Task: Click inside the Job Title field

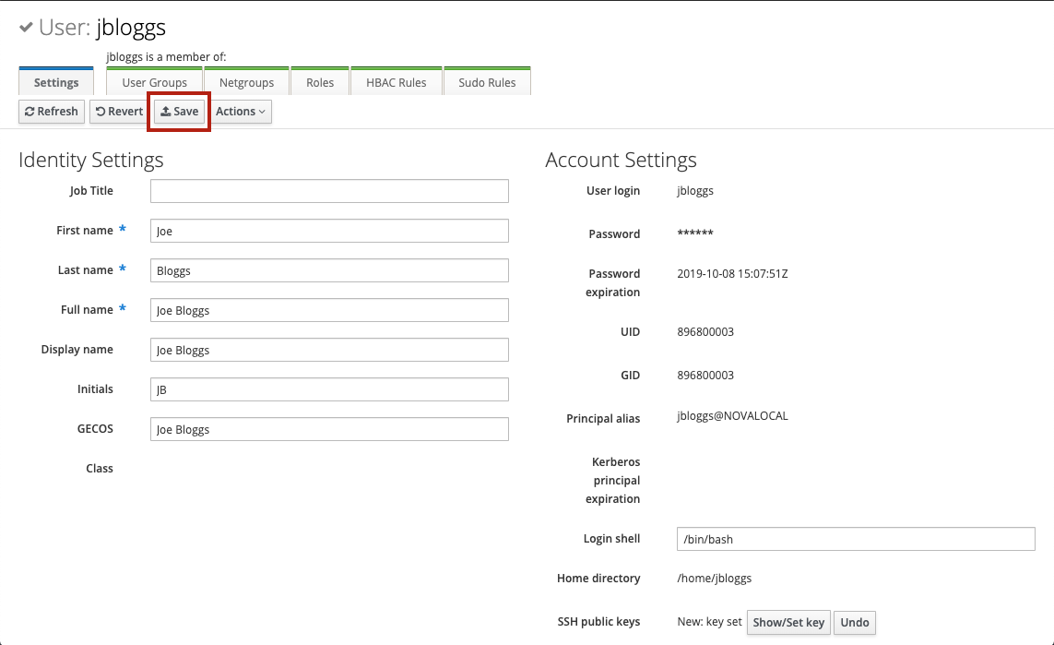Action: pos(329,190)
